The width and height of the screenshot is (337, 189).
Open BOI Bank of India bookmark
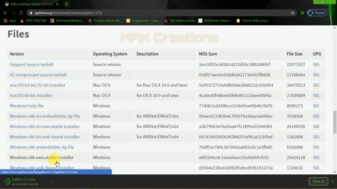tap(180, 20)
